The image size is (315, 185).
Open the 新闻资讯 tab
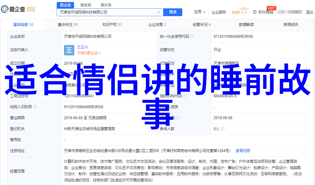pyautogui.click(x=291, y=25)
